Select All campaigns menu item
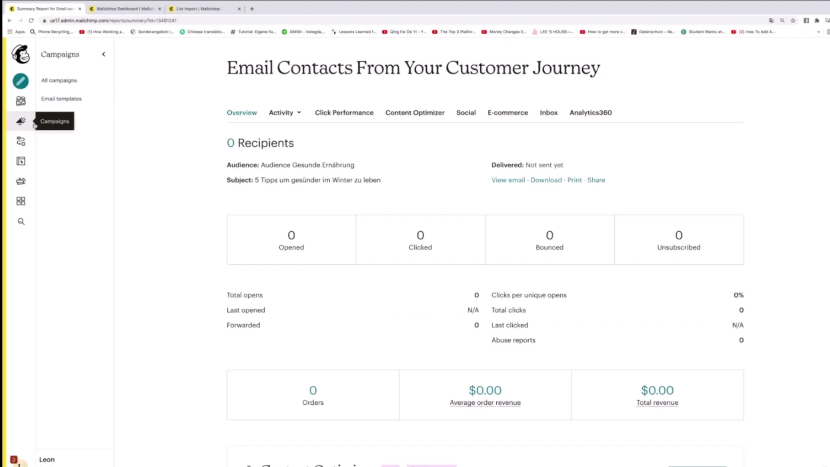This screenshot has width=830, height=467. coord(59,80)
